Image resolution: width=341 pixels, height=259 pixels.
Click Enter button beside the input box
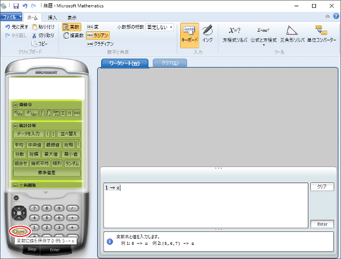tap(322, 224)
